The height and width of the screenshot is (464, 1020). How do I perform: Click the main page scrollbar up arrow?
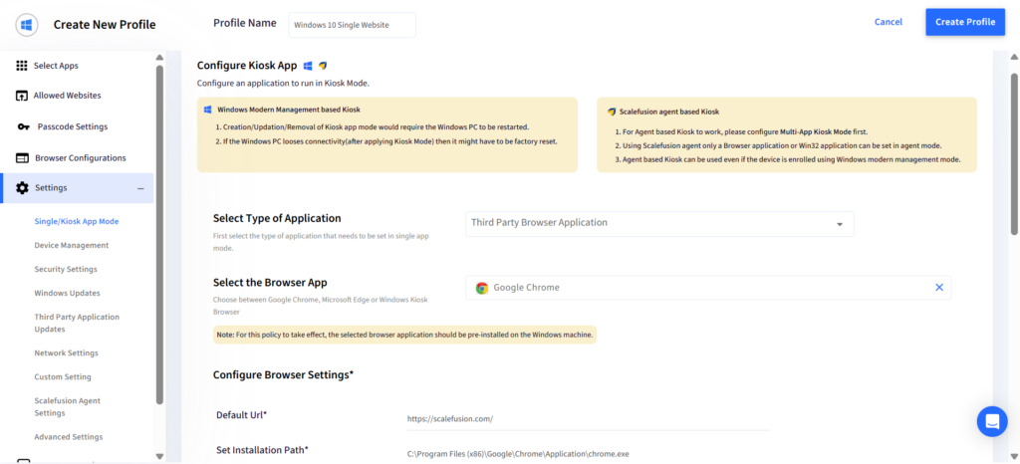click(x=1013, y=58)
